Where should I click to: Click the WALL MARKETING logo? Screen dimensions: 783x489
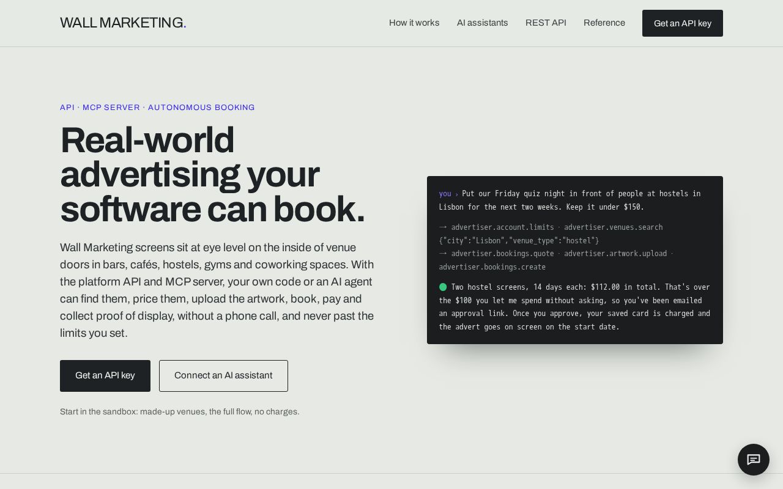pyautogui.click(x=123, y=23)
